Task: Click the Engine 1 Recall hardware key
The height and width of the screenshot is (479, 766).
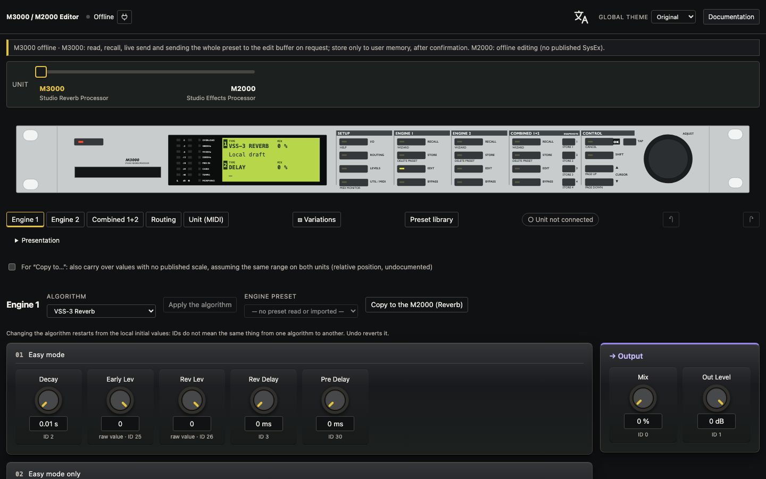Action: point(411,142)
